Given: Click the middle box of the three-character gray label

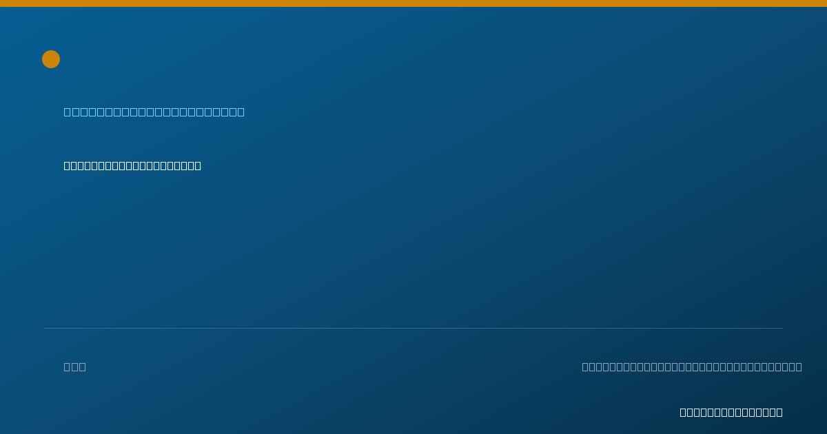Looking at the screenshot, I should 75,366.
